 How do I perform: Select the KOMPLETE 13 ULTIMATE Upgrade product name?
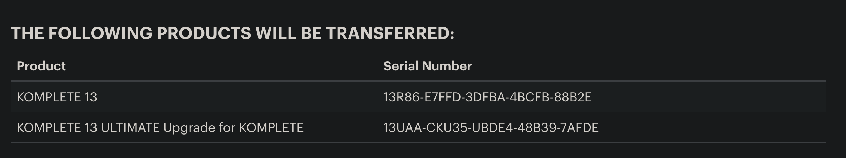pos(160,128)
